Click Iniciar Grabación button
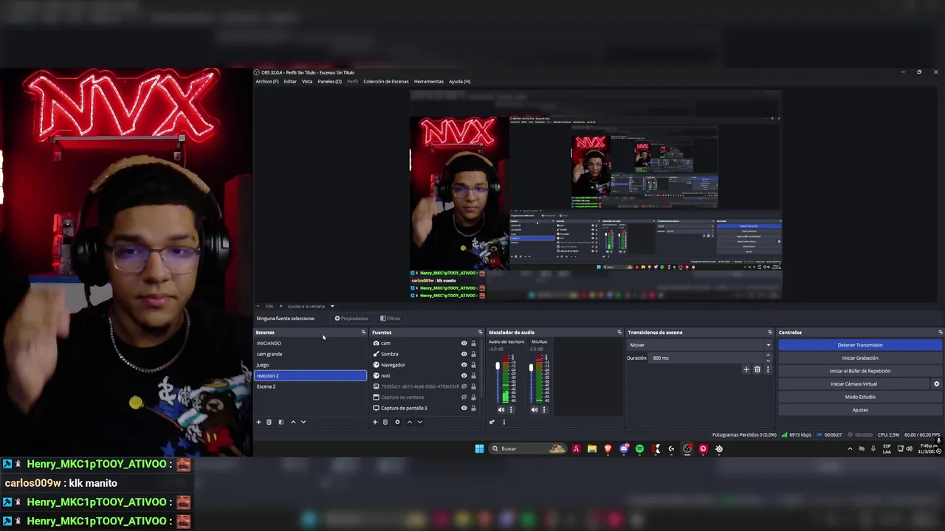This screenshot has width=945, height=531. click(860, 358)
